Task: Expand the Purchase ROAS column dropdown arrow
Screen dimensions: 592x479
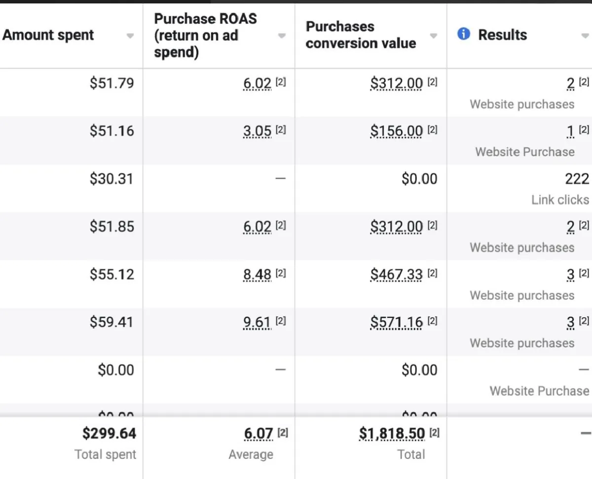Action: tap(282, 36)
